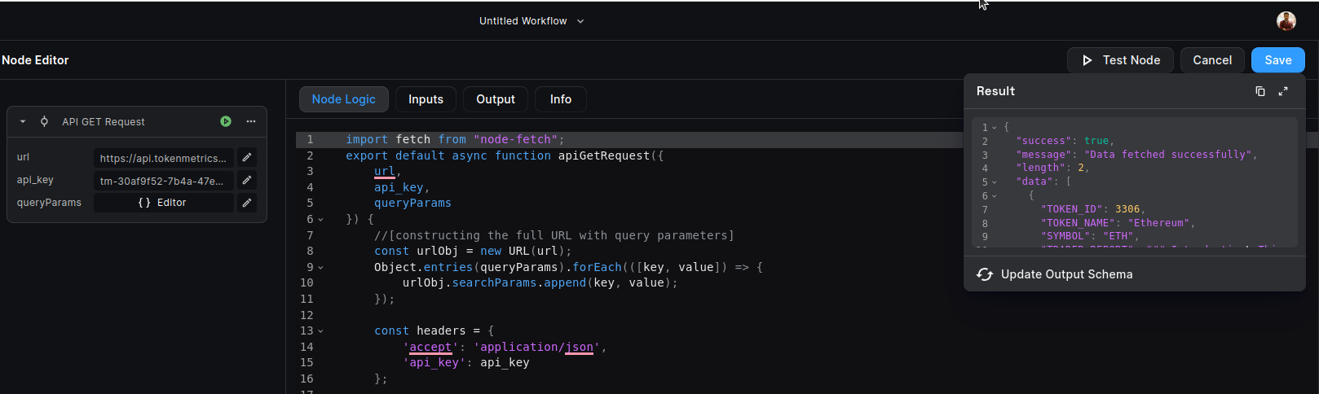Edit the api_key parameter with pencil icon
The height and width of the screenshot is (394, 1319).
(x=246, y=180)
